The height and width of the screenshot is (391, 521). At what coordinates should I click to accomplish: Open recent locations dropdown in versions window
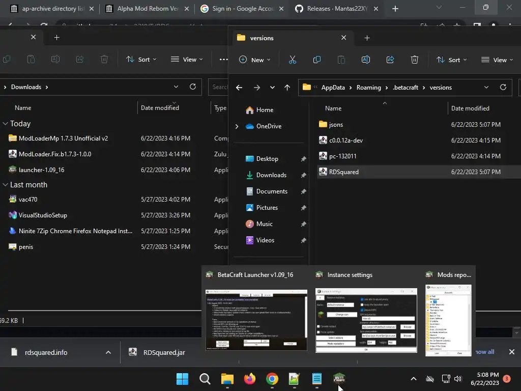[x=272, y=88]
